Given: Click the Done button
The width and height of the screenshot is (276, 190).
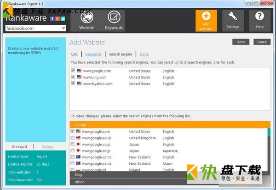Looking at the screenshot, I should [241, 42].
